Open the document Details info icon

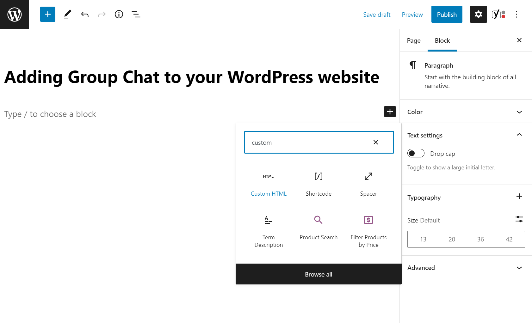pyautogui.click(x=119, y=14)
